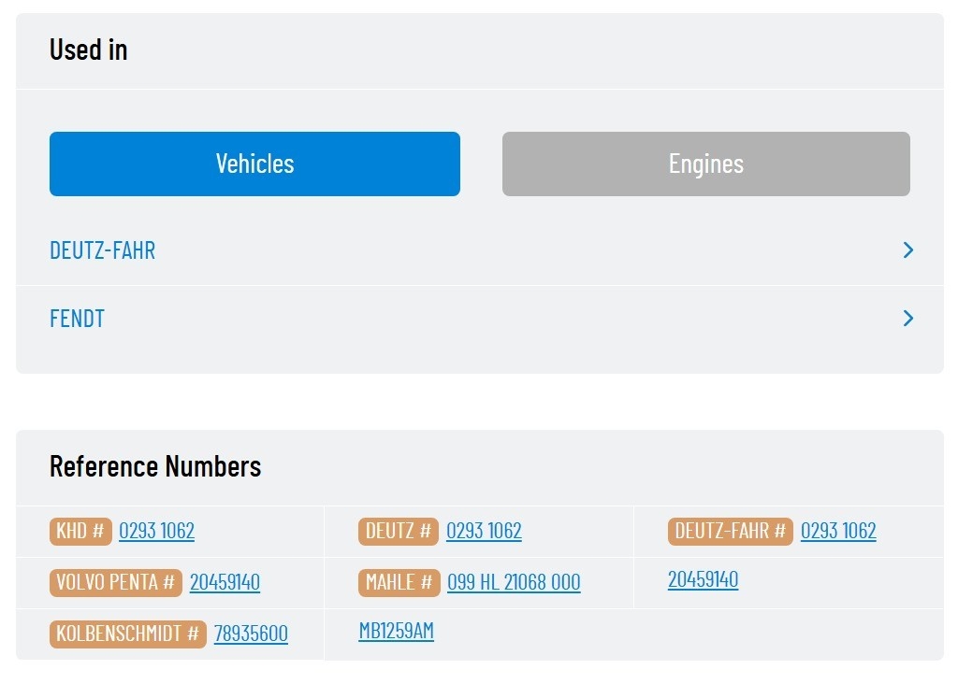Switch to the Vehicles tab
The width and height of the screenshot is (958, 698).
click(x=254, y=164)
